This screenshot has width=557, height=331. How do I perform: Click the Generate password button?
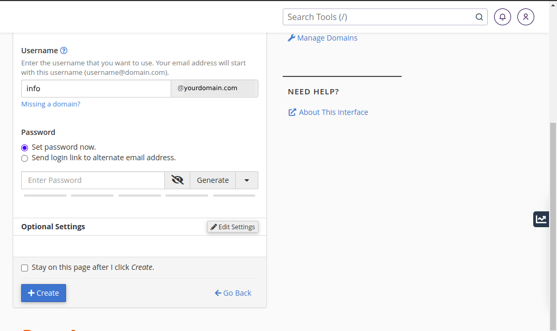[x=212, y=180]
